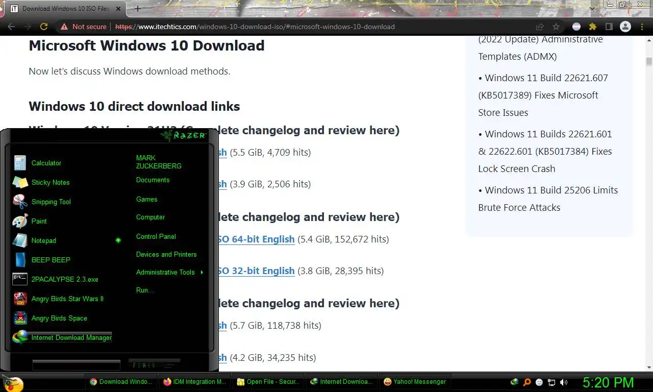This screenshot has width=653, height=392.
Task: Click the 5:20 PM taskbar clock
Action: tap(608, 382)
